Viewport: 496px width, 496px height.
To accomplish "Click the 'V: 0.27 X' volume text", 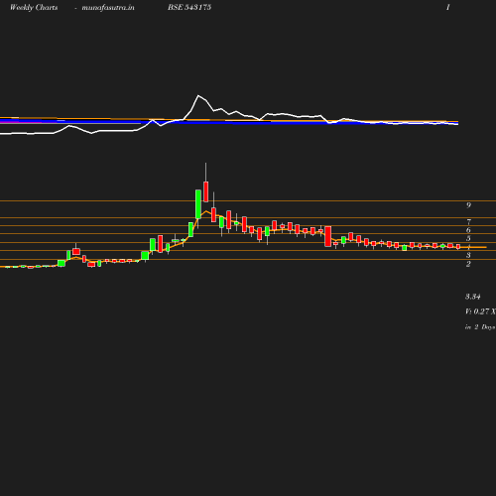I will (480, 311).
